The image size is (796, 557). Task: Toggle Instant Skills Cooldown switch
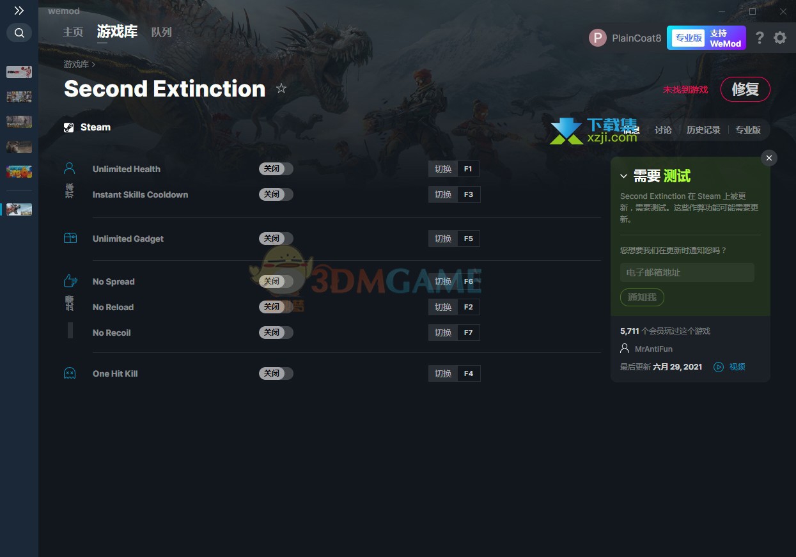point(276,194)
